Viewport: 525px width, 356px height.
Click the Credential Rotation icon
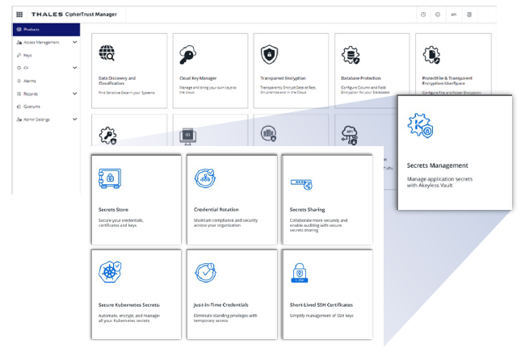tap(205, 178)
